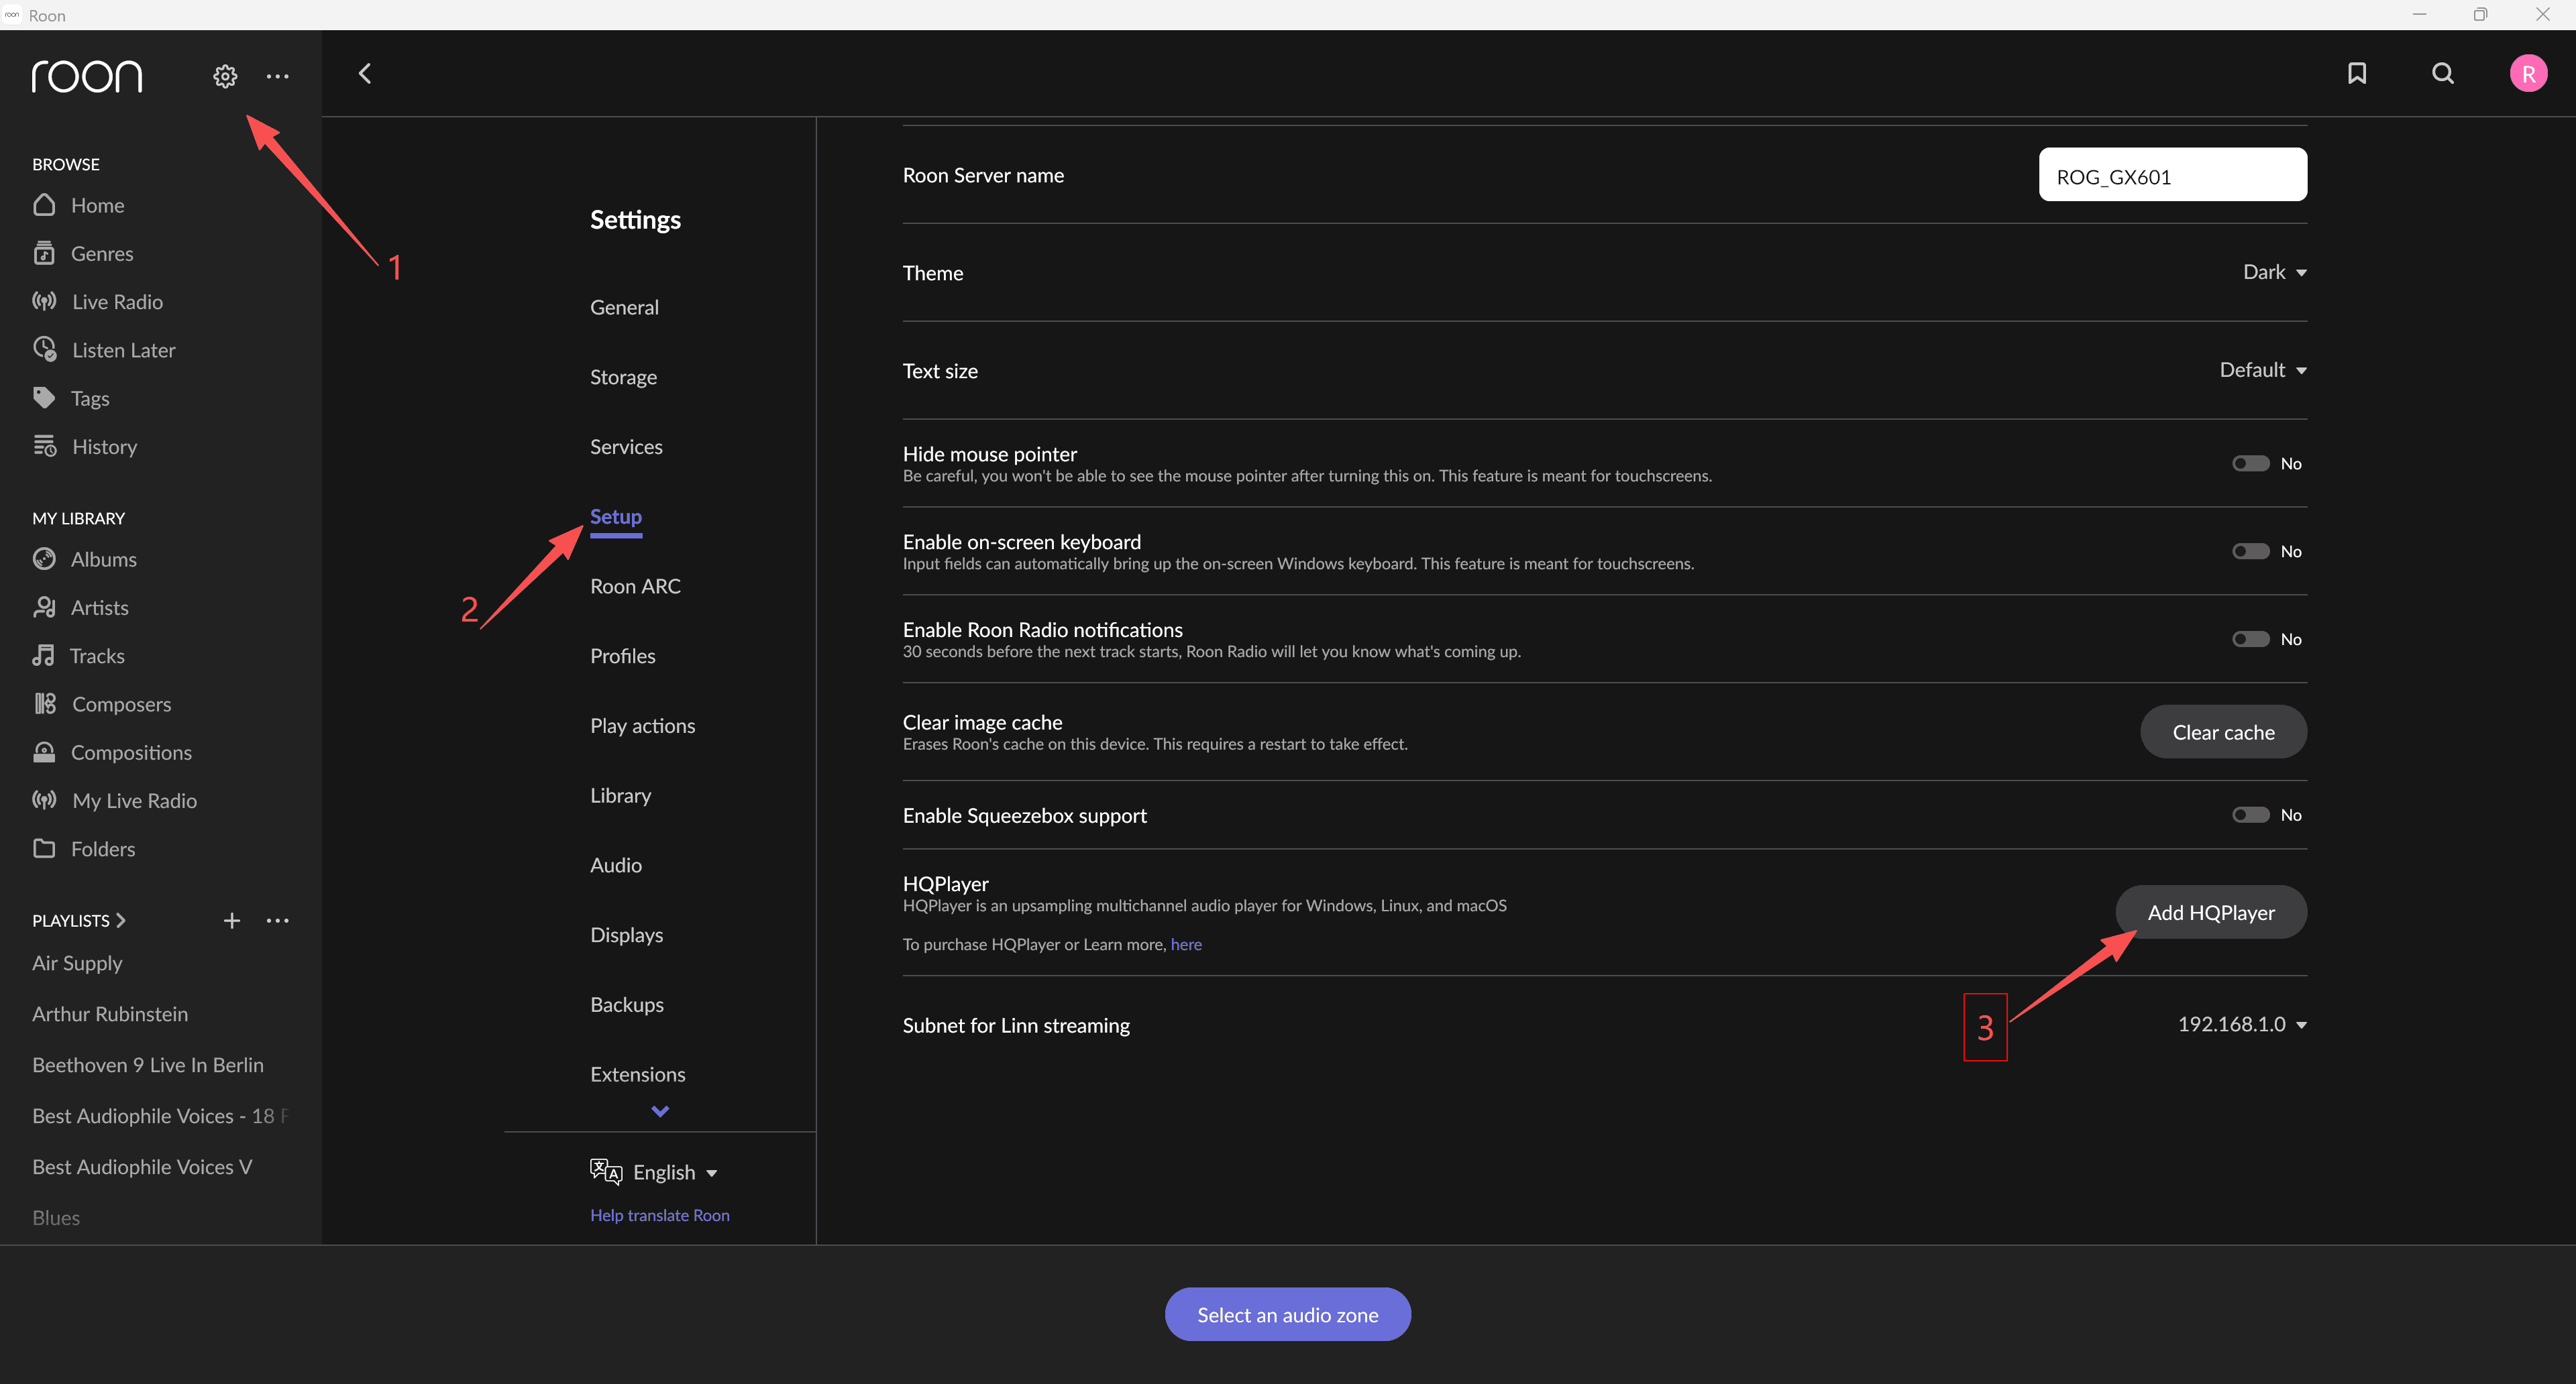2576x1384 pixels.
Task: Click the Artists icon
Action: pyautogui.click(x=44, y=607)
